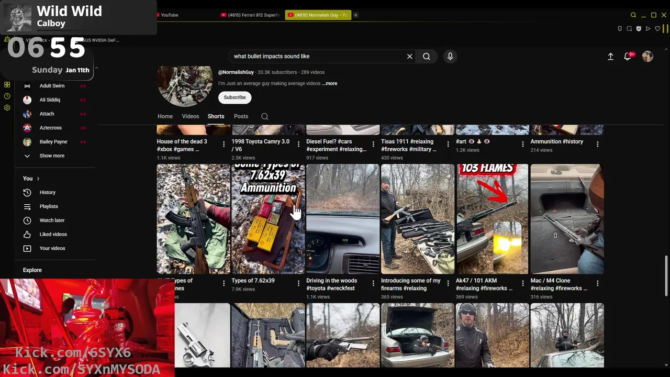Image resolution: width=670 pixels, height=377 pixels.
Task: Play Introducing some of my firearms thumbnail
Action: point(418,219)
